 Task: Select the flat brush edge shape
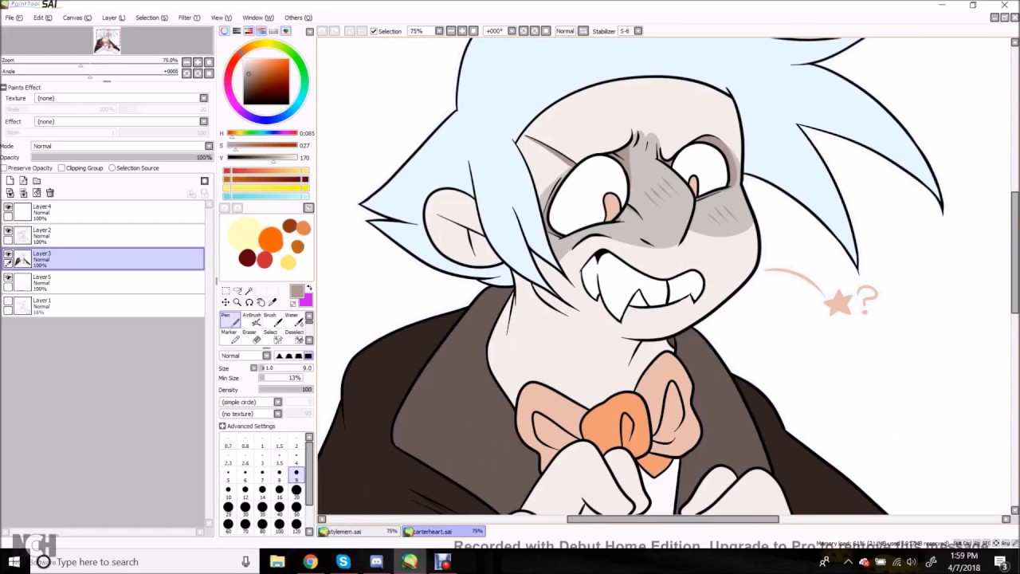308,356
